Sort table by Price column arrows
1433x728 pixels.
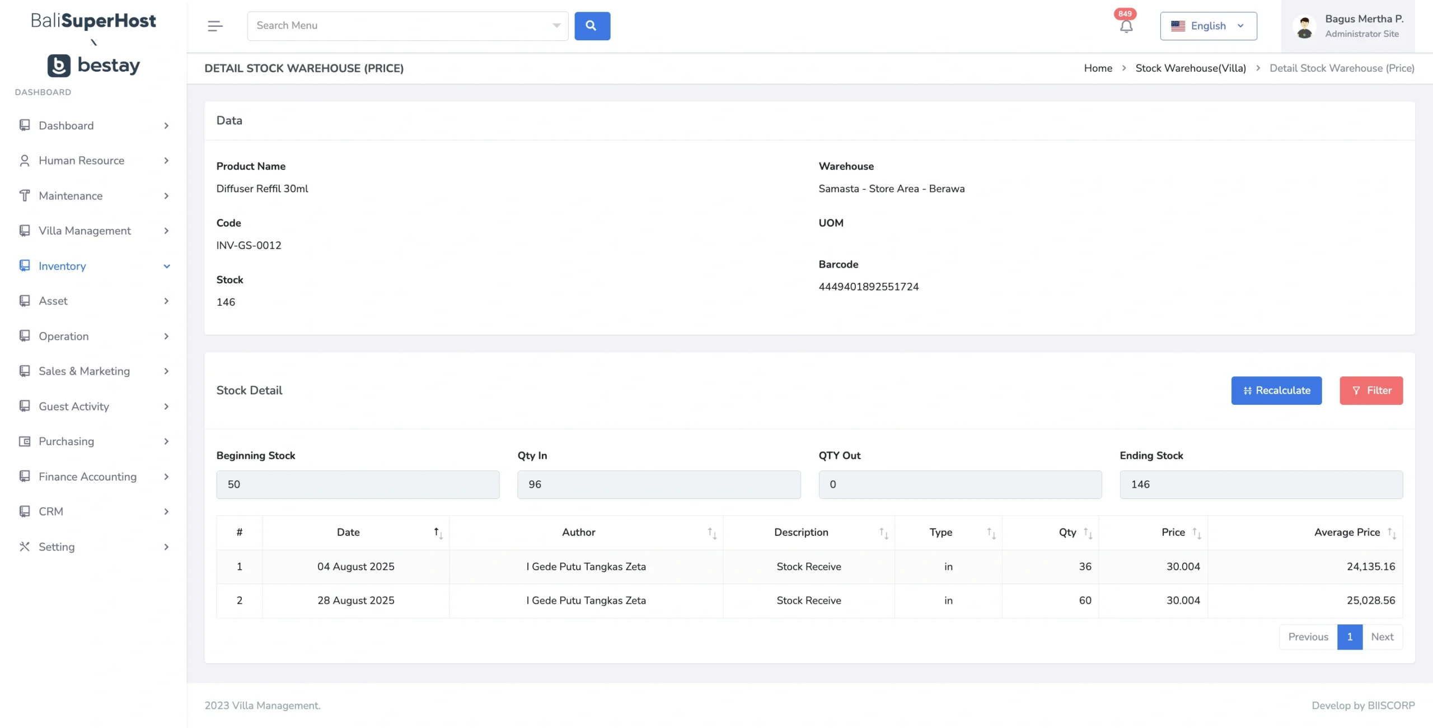pyautogui.click(x=1197, y=533)
